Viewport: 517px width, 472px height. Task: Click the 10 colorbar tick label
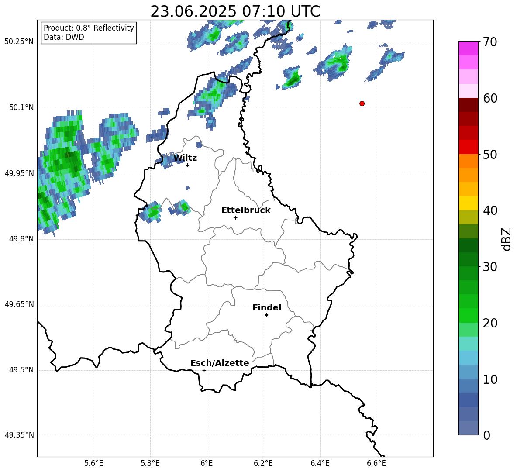pos(490,379)
